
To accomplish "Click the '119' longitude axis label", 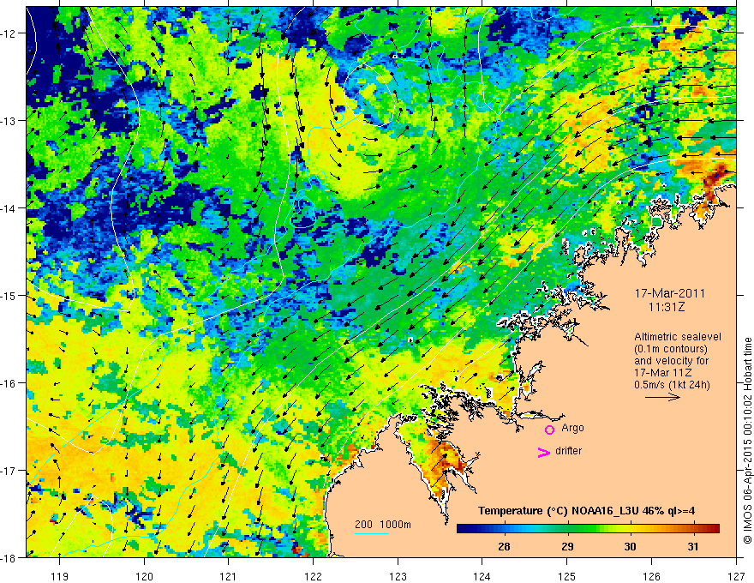I will pos(60,576).
